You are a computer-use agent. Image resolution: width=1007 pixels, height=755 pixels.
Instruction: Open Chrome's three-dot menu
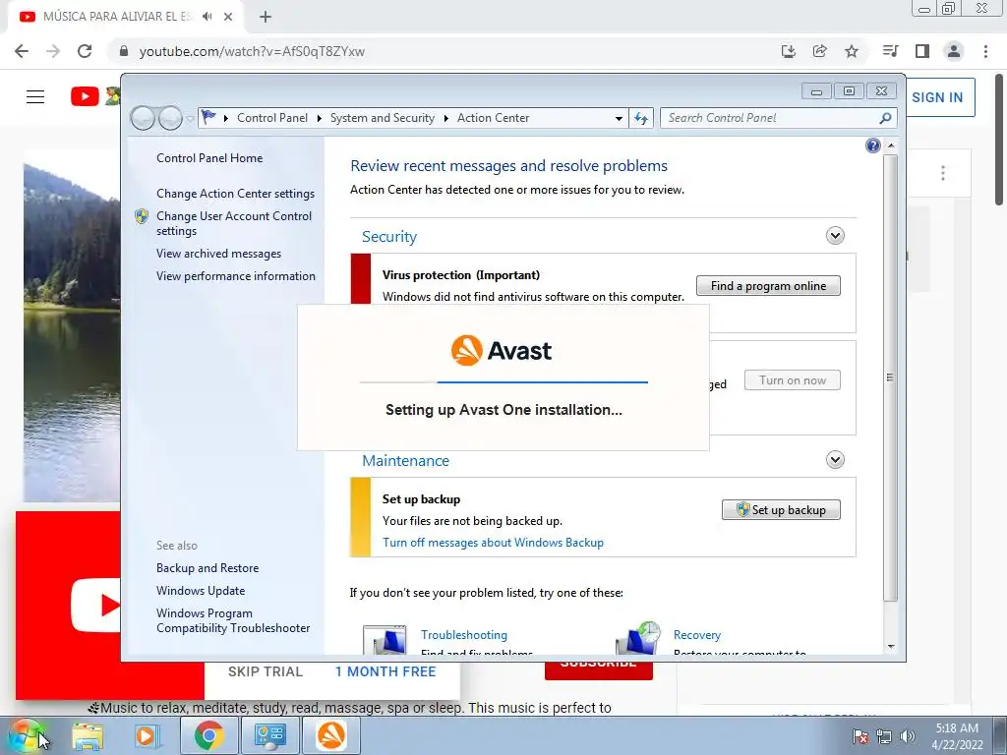click(x=985, y=51)
